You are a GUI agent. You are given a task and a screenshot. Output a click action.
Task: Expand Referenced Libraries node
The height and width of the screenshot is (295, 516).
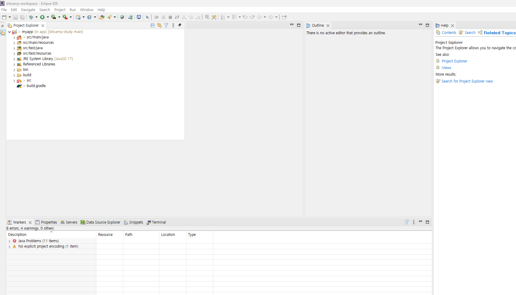pos(14,65)
